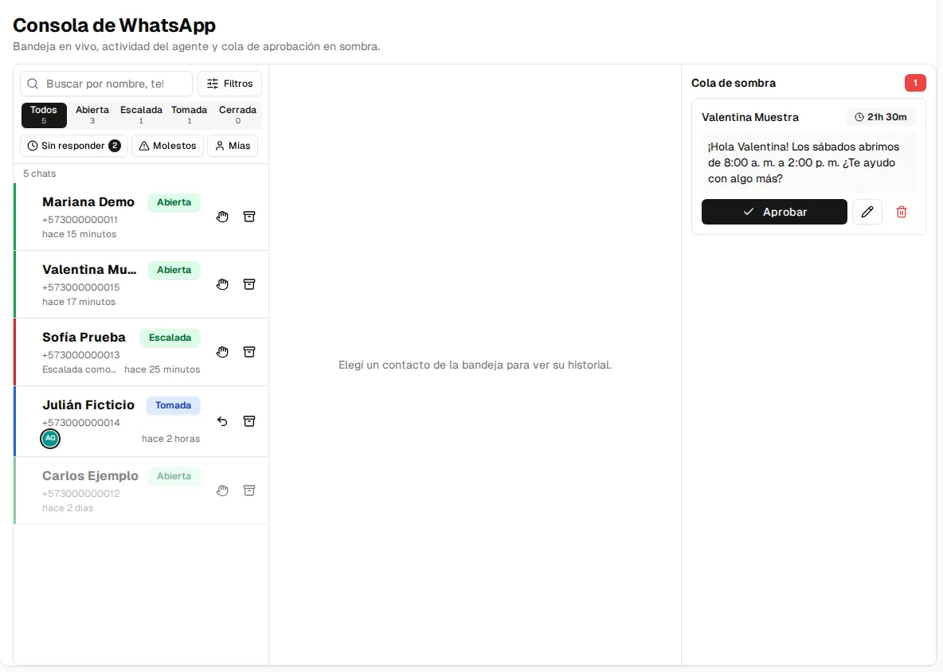Click the Abierta status badge on Mariana Demo

point(174,202)
